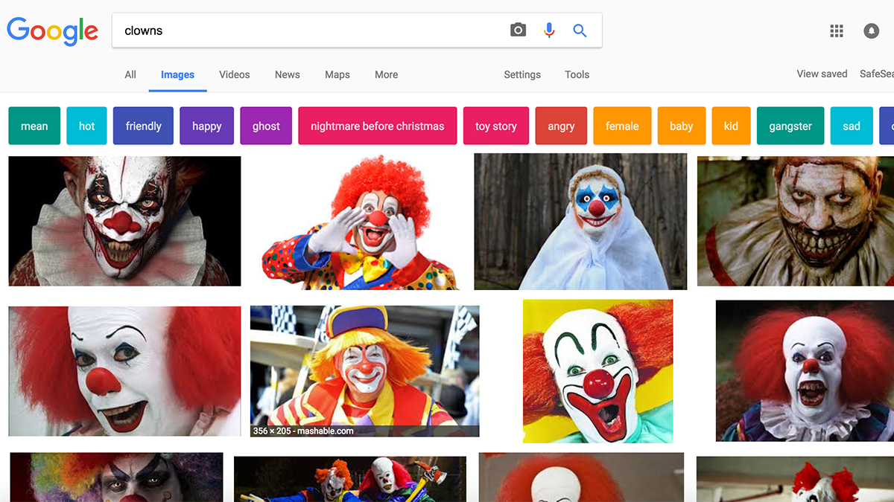The width and height of the screenshot is (894, 502).
Task: Open rainbow-haired evil clown image
Action: click(116, 477)
